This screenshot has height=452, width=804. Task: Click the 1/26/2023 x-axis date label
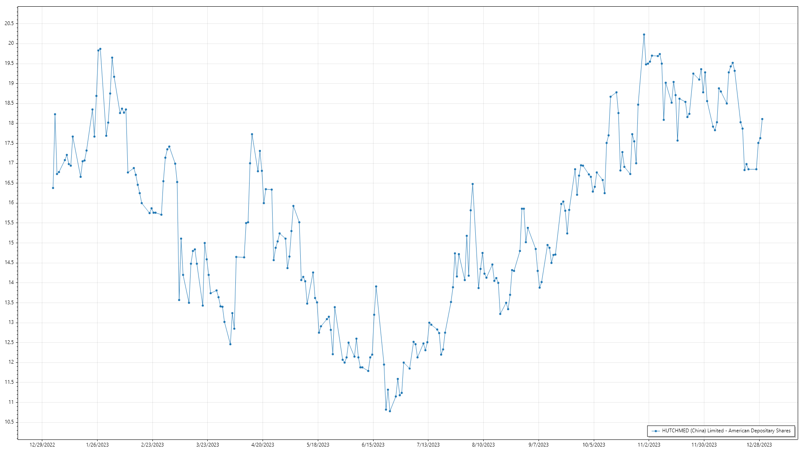click(97, 444)
